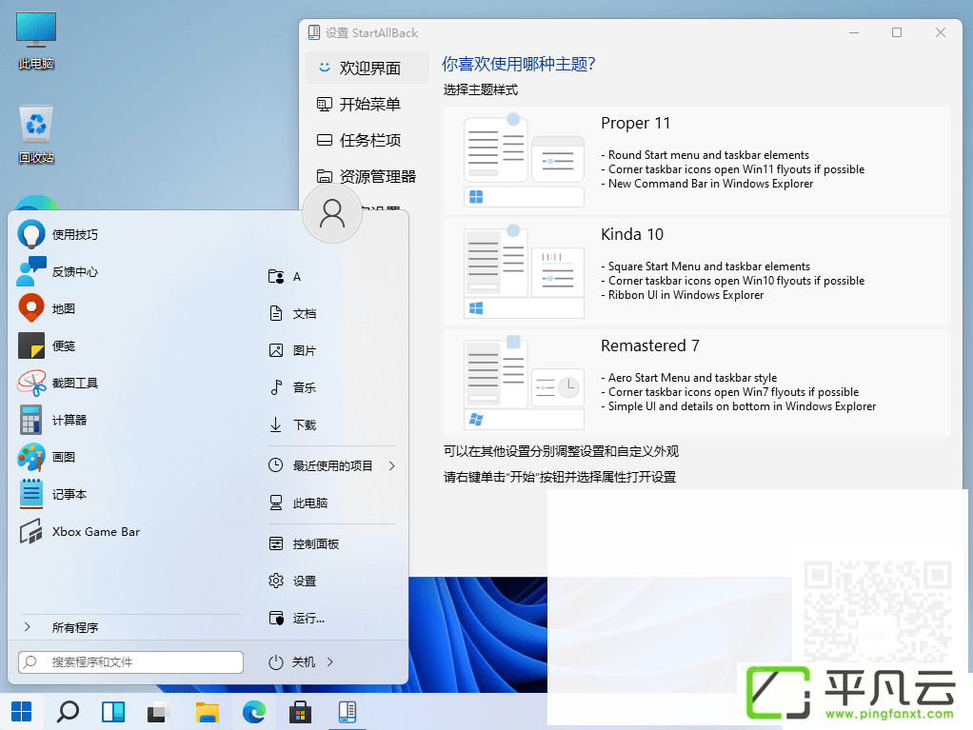Open Microsoft Store from taskbar
The height and width of the screenshot is (730, 973).
300,712
